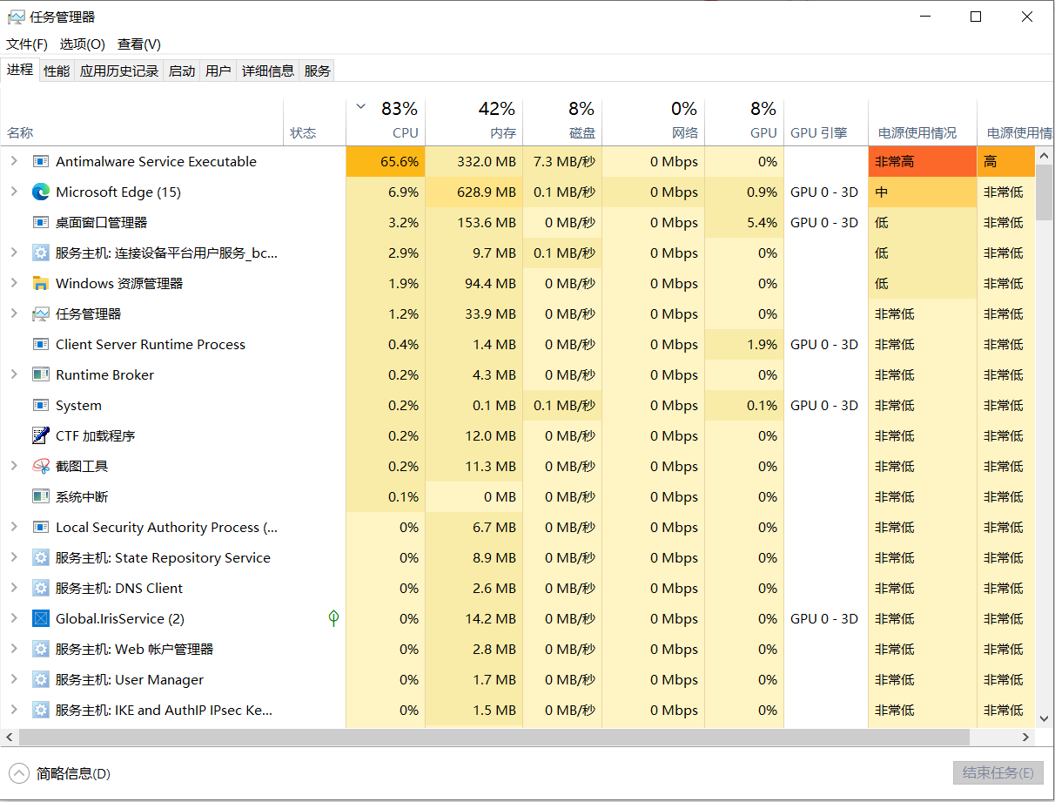The height and width of the screenshot is (802, 1055).
Task: Expand the Antimalware Service Executable row
Action: [13, 161]
